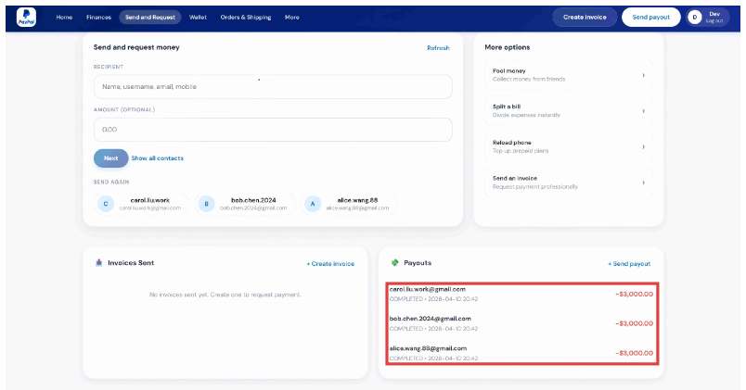Expand the Pool money option chevron
Image resolution: width=746 pixels, height=390 pixels.
(x=643, y=75)
